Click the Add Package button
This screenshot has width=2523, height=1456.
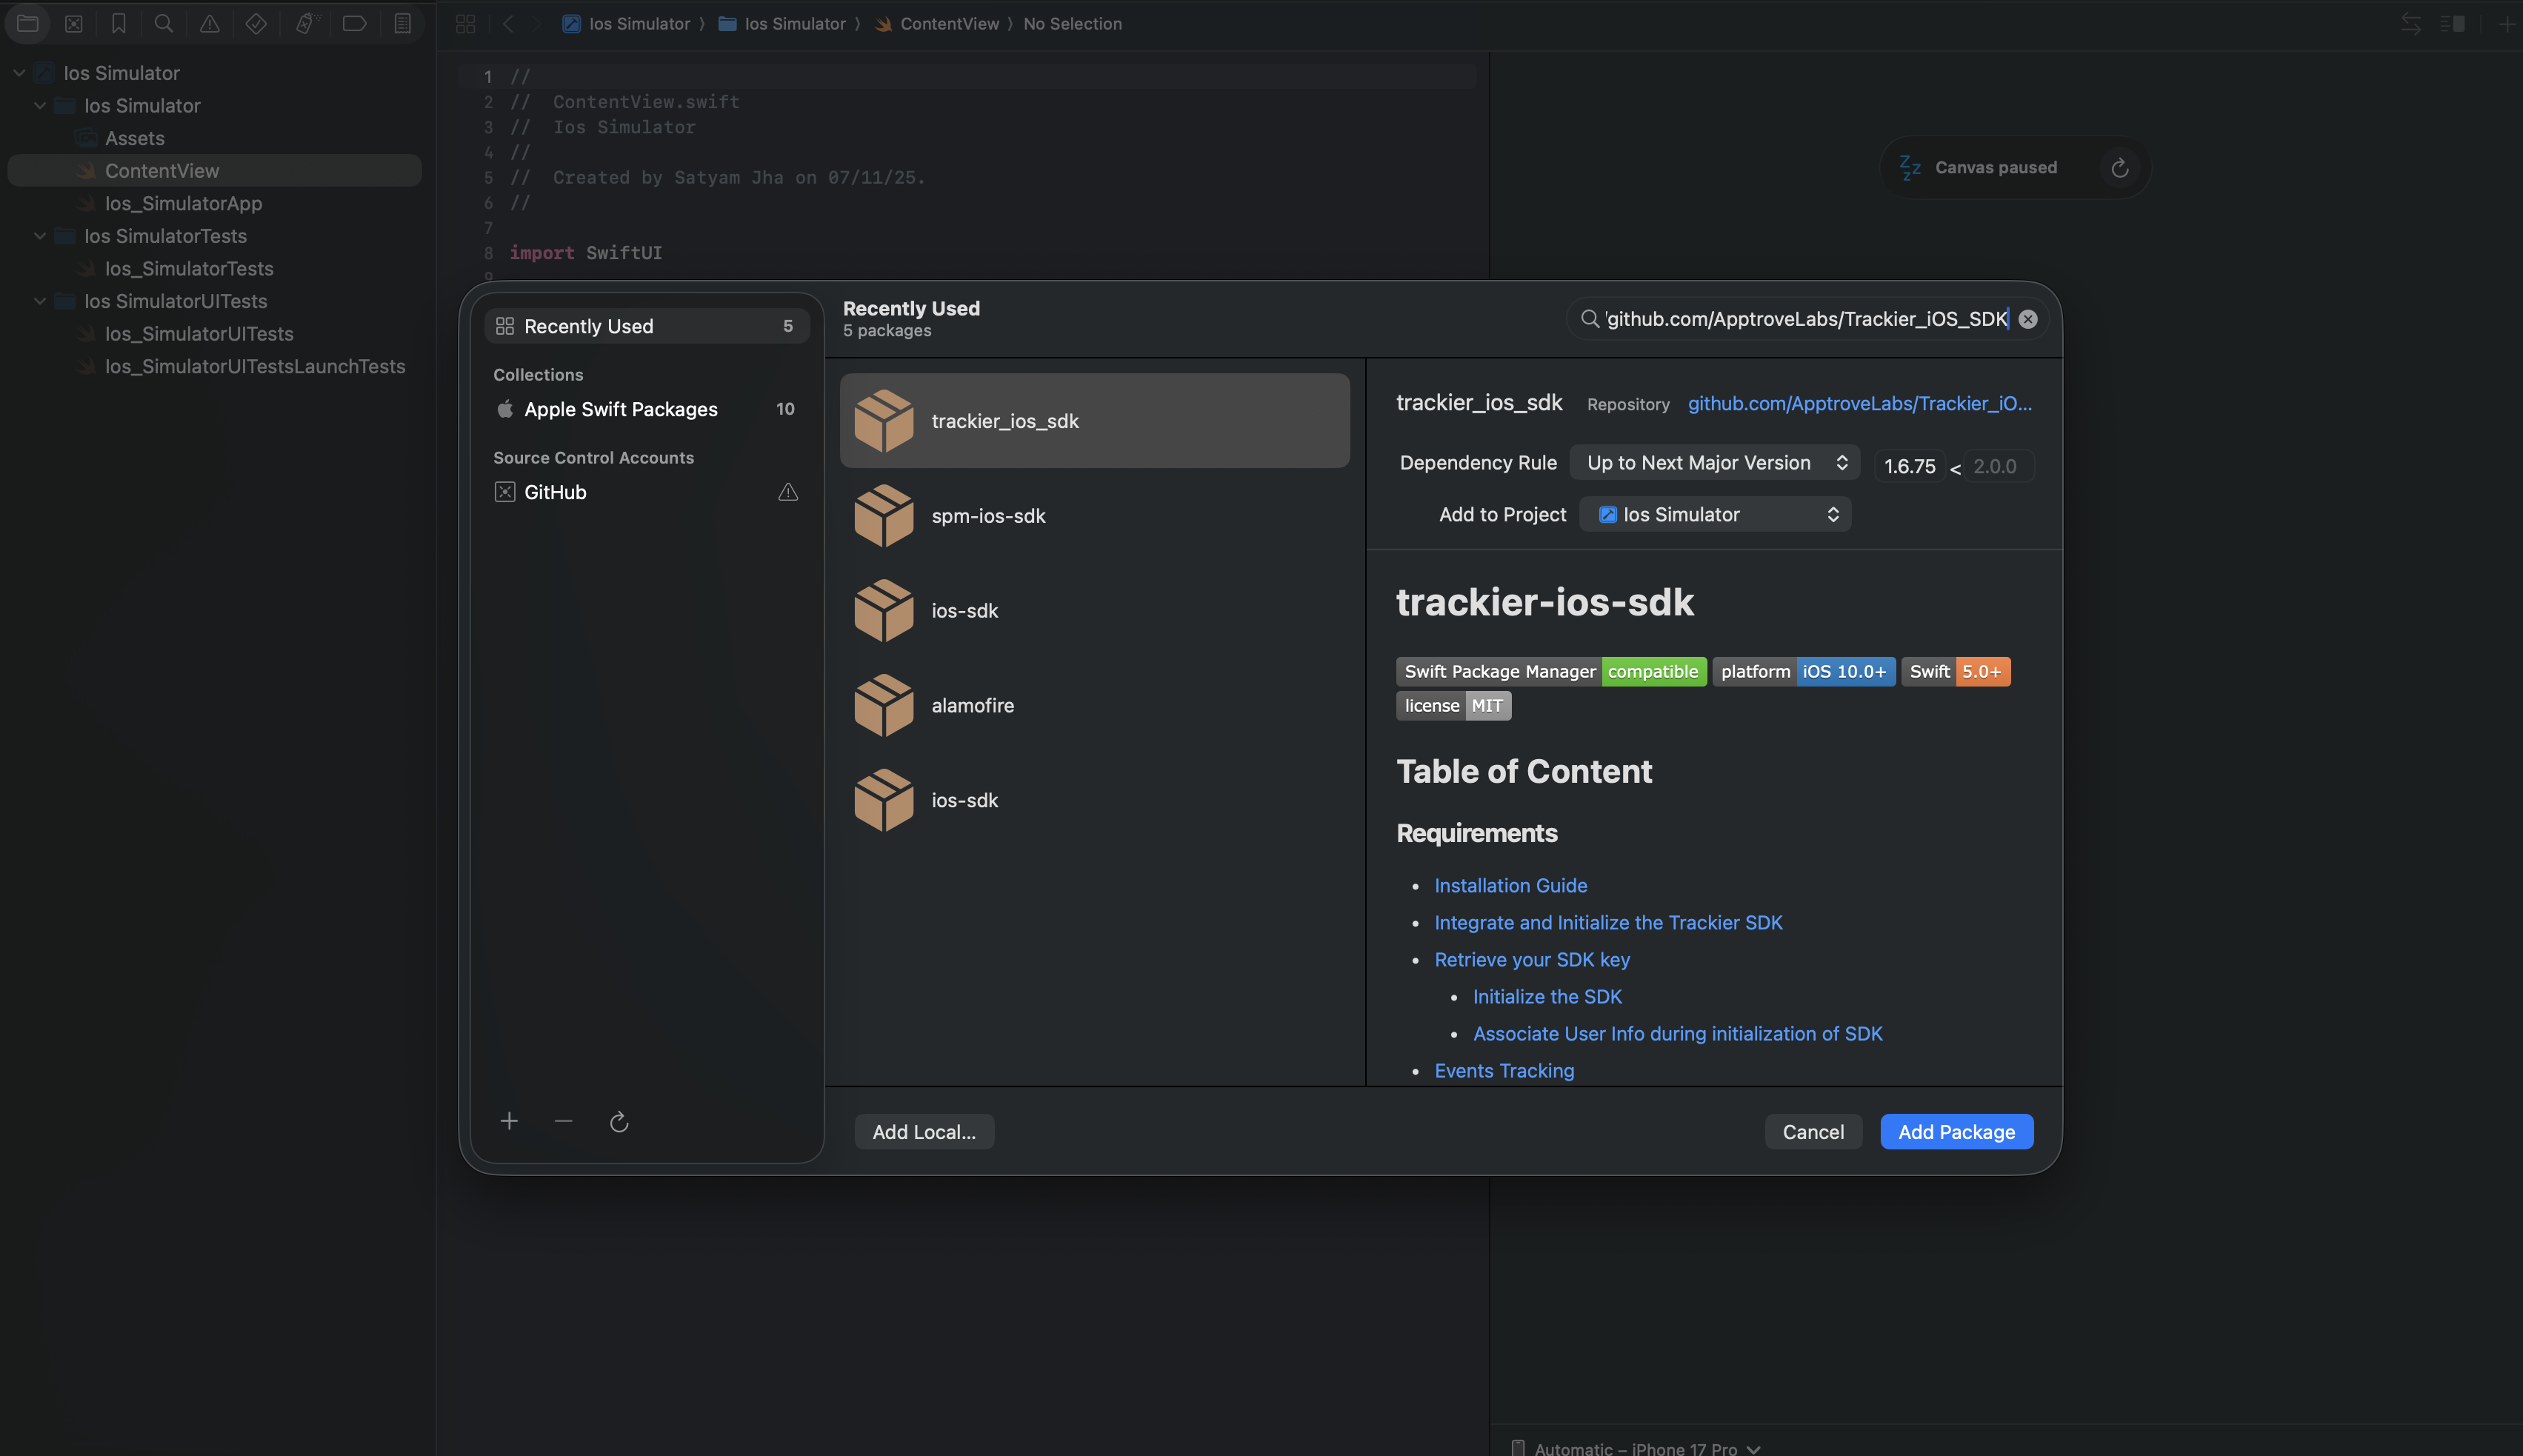tap(1955, 1132)
